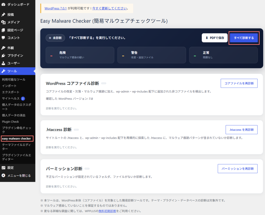Click PDFで保存 download button
265x215 pixels.
click(215, 38)
